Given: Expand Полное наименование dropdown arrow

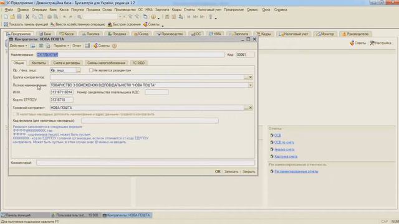Looking at the screenshot, I should [251, 85].
